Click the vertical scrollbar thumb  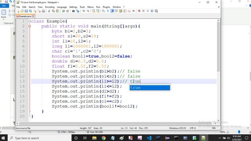click(218, 47)
